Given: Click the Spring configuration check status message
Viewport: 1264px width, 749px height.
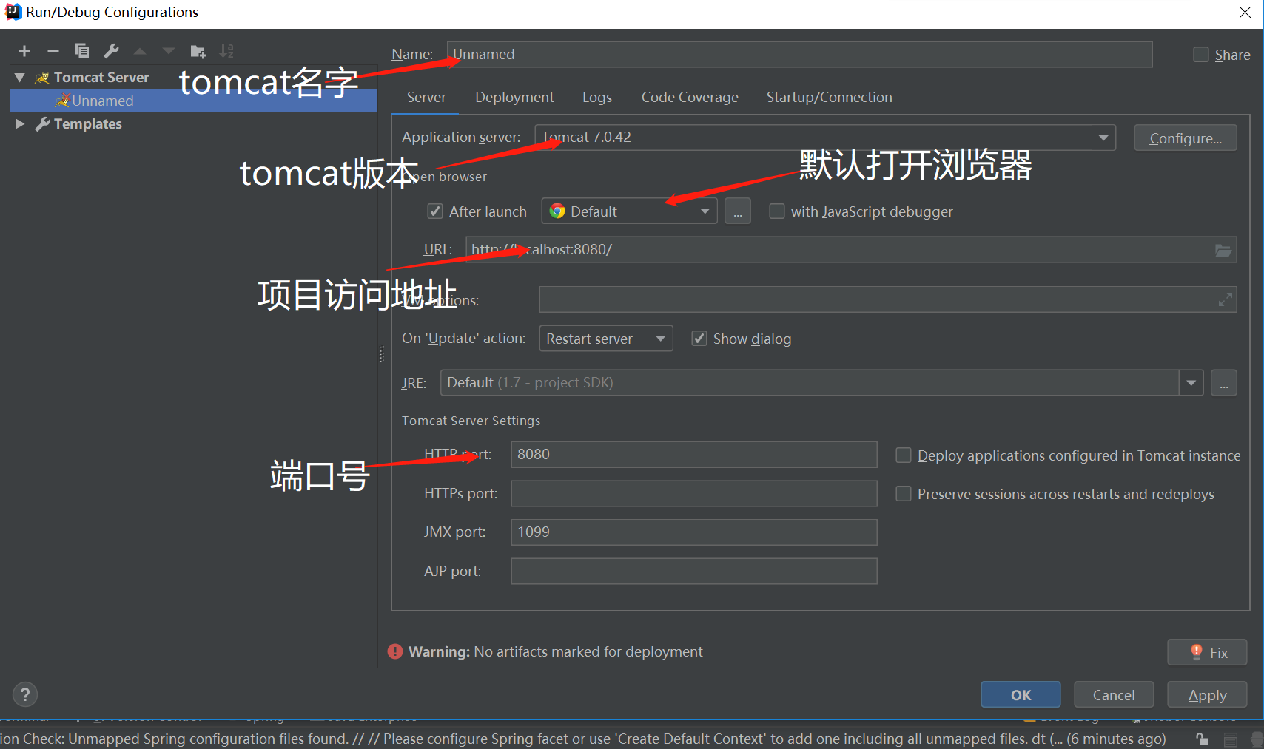Looking at the screenshot, I should click(583, 739).
